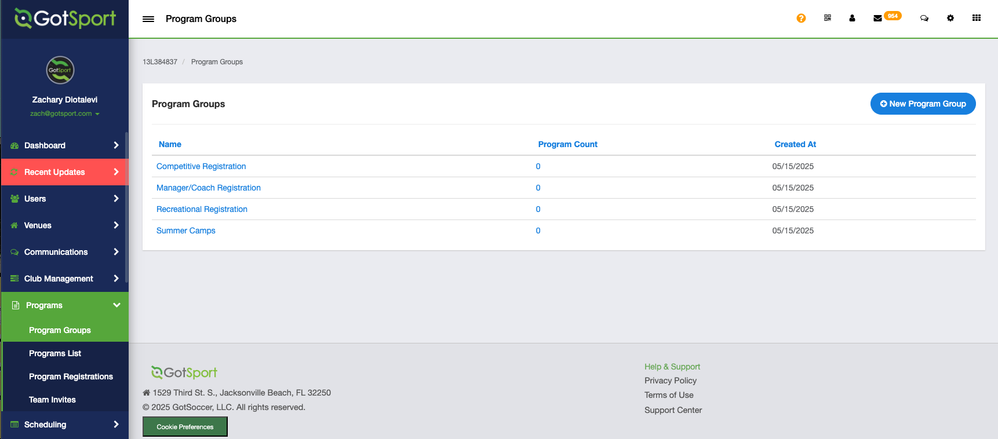
Task: Open the Competitive Registration link
Action: coord(201,166)
